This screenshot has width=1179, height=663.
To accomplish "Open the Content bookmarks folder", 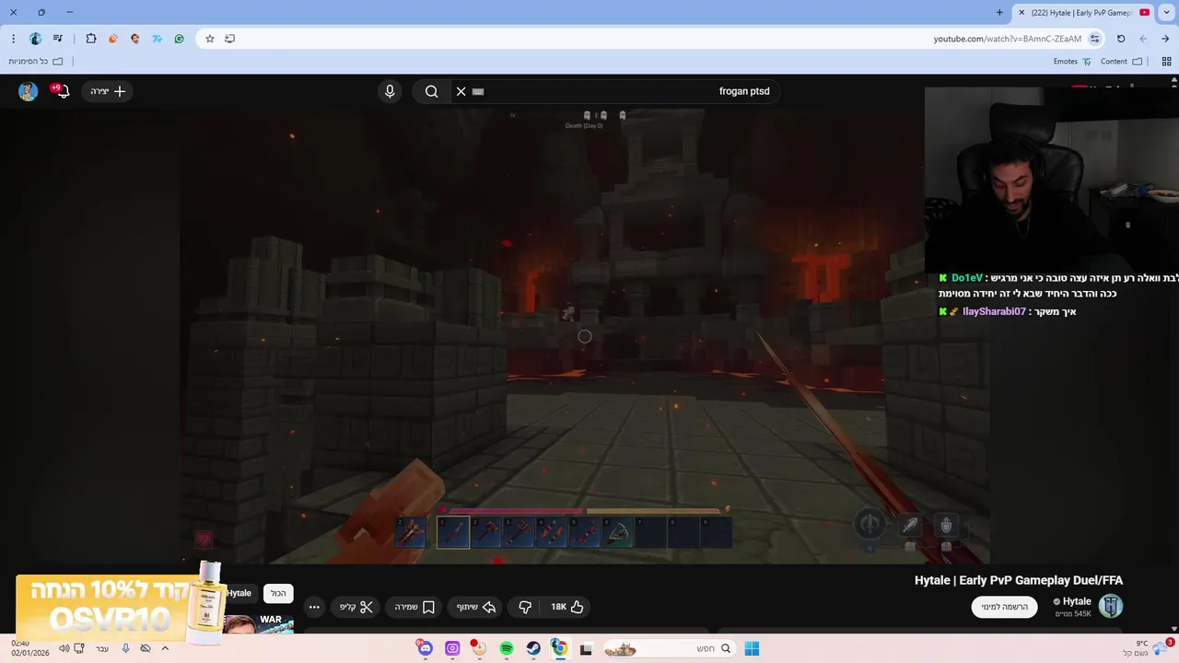I will [1121, 62].
